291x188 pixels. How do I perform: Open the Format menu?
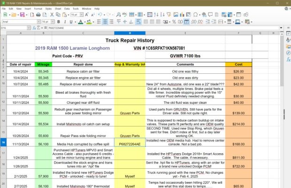[x=38, y=9]
